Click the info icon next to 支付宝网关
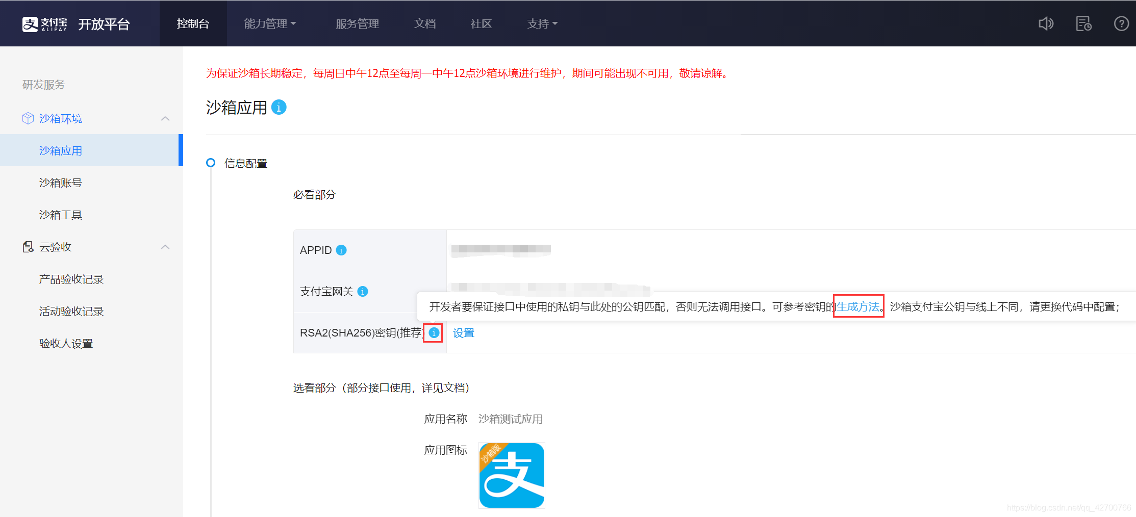This screenshot has width=1136, height=517. coord(363,292)
